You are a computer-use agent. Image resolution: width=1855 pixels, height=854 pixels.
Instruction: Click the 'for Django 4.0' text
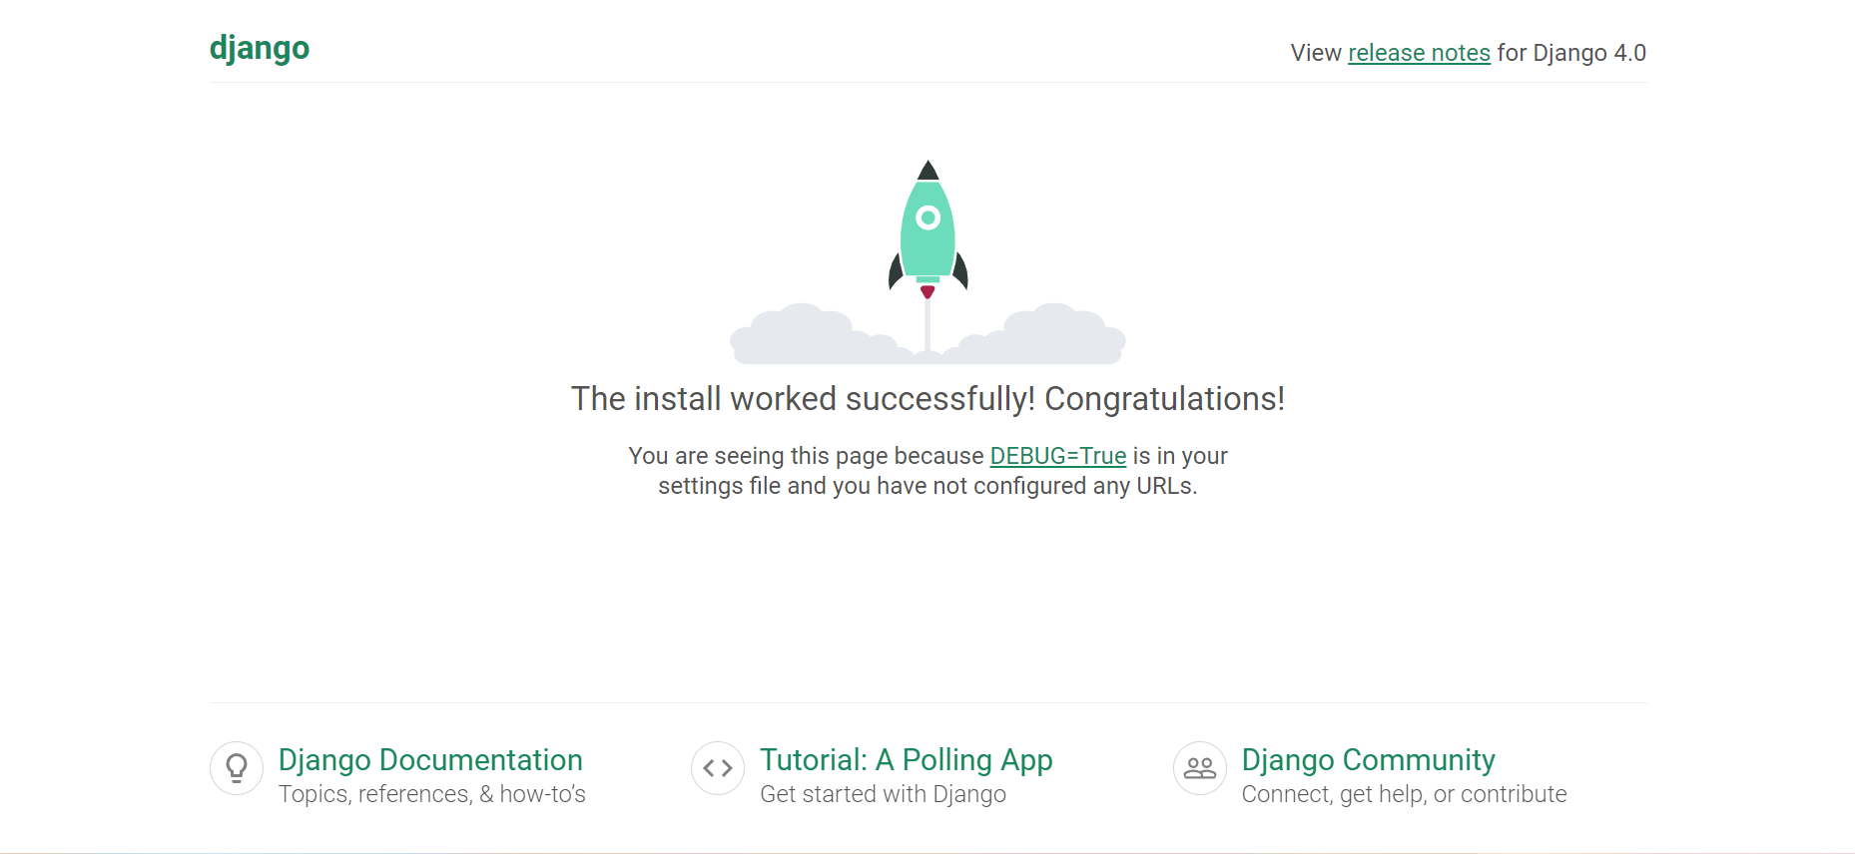(x=1570, y=53)
